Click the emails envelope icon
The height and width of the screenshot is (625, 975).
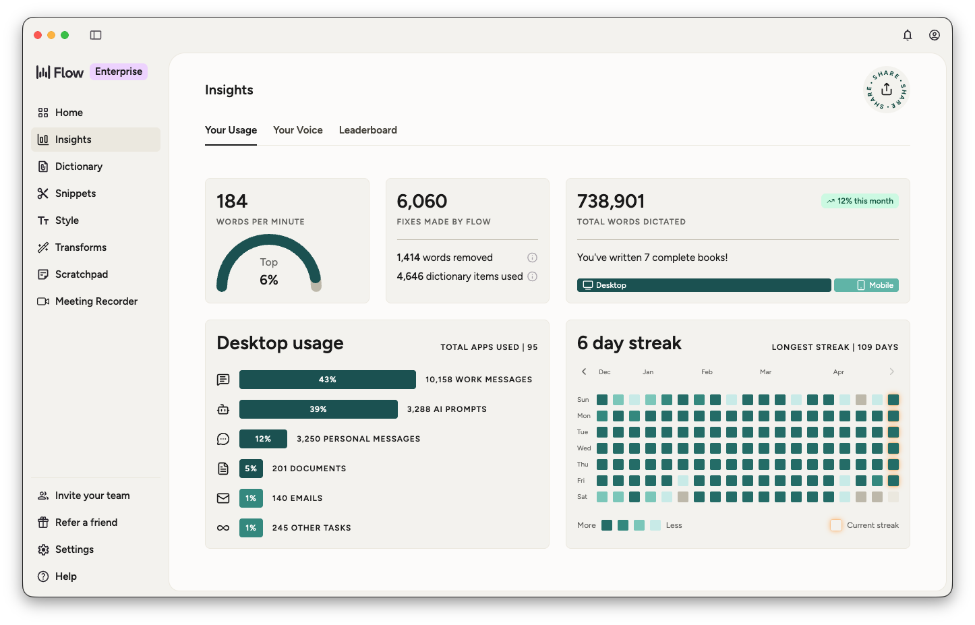[x=223, y=498]
